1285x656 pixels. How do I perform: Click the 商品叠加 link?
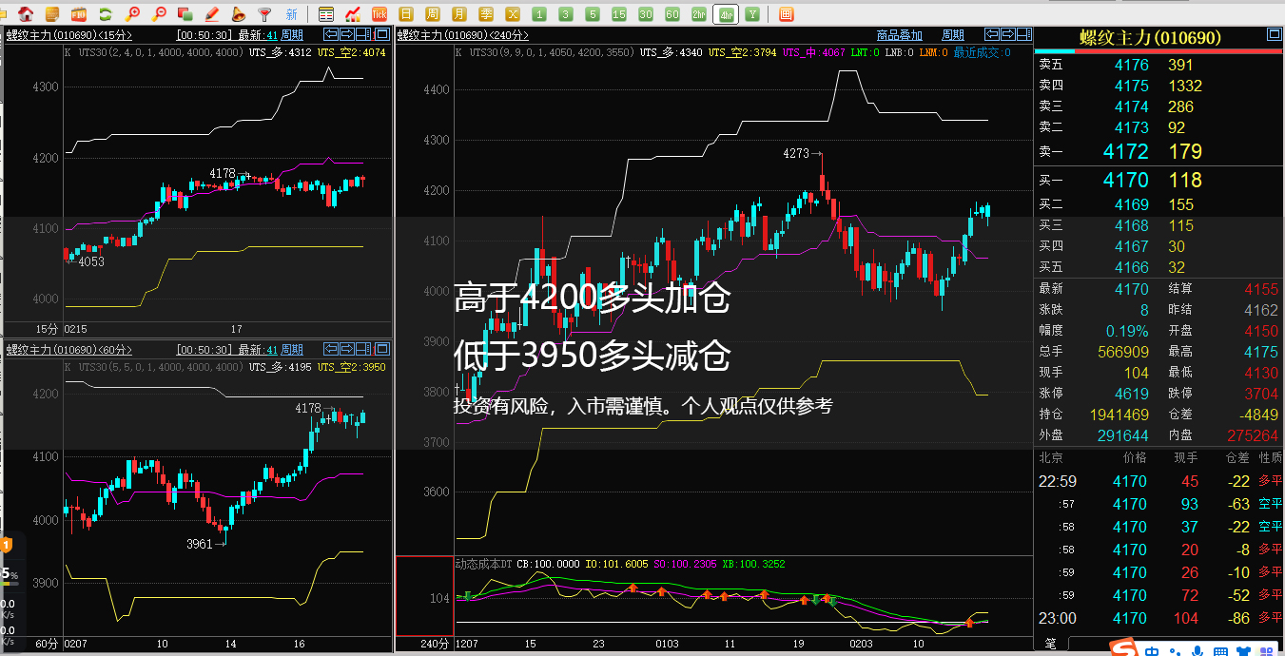click(899, 35)
